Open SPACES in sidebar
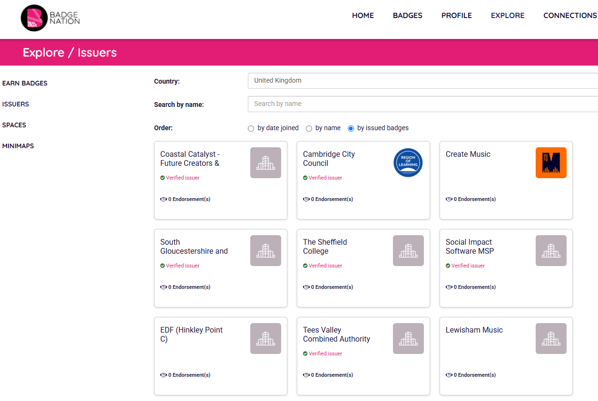This screenshot has height=401, width=598. tap(14, 125)
